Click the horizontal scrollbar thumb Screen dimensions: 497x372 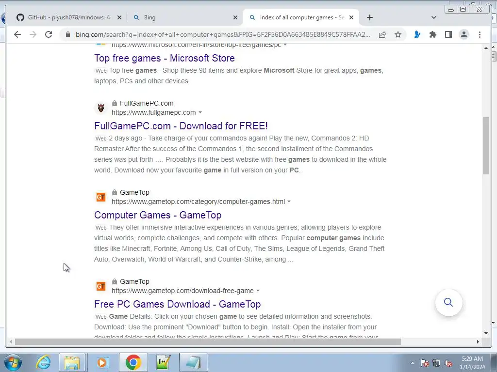point(208,341)
